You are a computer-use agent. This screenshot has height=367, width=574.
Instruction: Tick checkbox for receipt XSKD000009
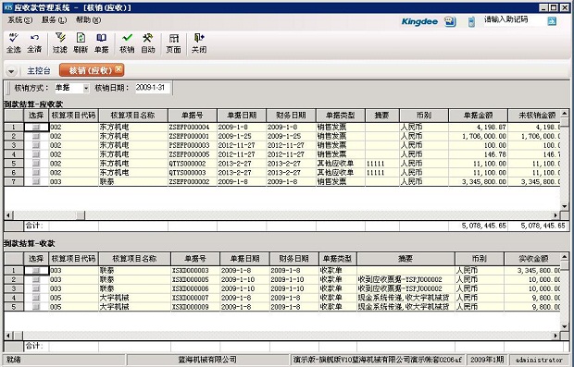36,307
